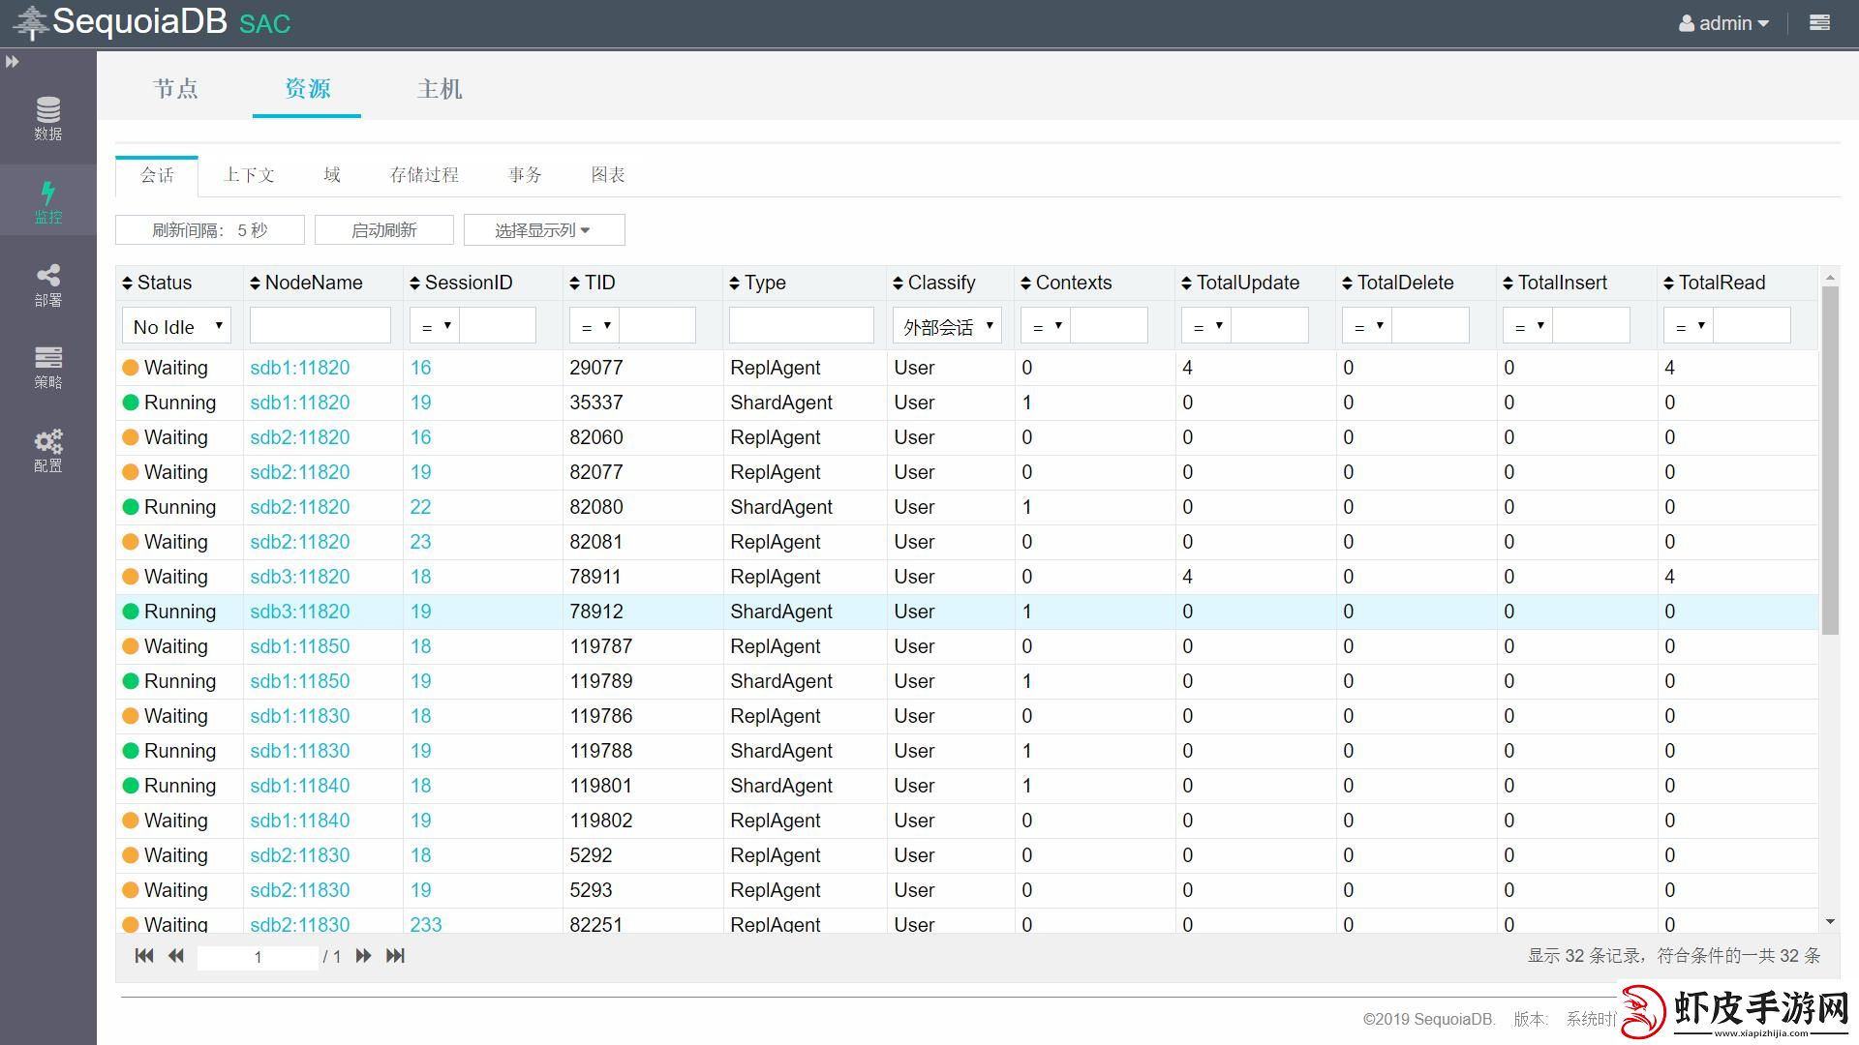Open session ID 233 link
Screen dimensions: 1859x1045
click(426, 924)
